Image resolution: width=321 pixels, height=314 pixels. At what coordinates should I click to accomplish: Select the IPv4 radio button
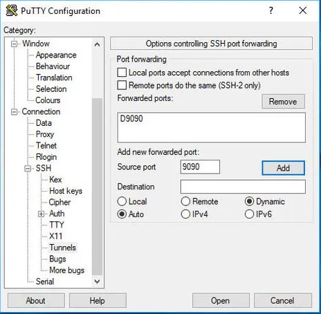pos(185,214)
